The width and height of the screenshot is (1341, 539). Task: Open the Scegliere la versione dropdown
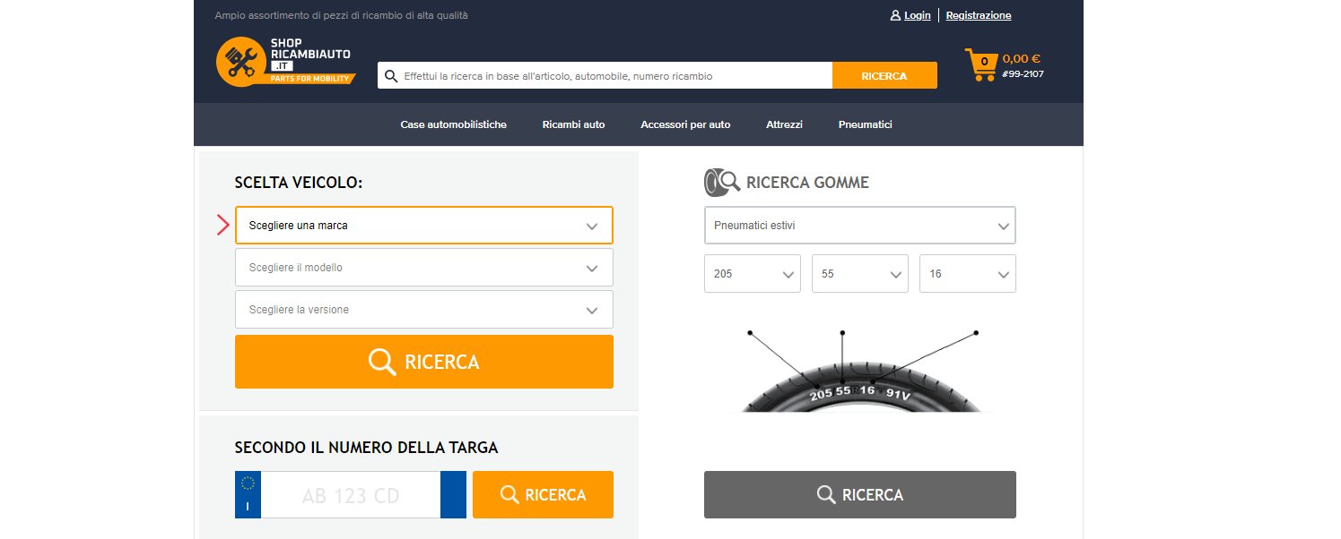tap(423, 309)
